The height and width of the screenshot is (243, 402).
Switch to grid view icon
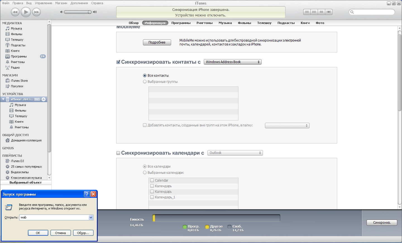tap(321, 12)
